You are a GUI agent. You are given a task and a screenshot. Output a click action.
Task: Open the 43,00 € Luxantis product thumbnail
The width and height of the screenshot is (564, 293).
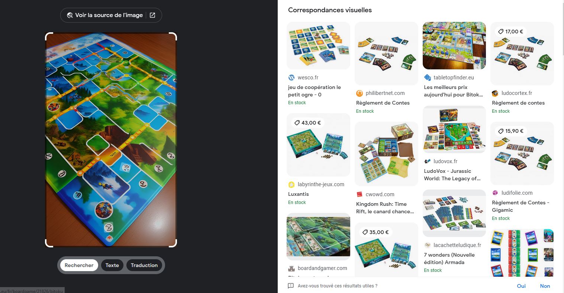click(x=319, y=145)
